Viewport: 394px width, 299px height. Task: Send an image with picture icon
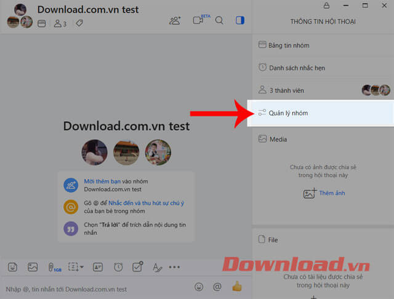click(x=33, y=267)
